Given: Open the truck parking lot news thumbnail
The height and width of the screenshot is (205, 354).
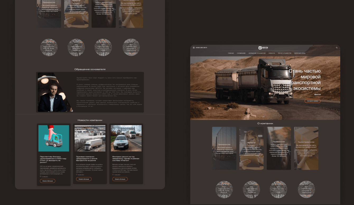Looking at the screenshot, I should [90, 138].
